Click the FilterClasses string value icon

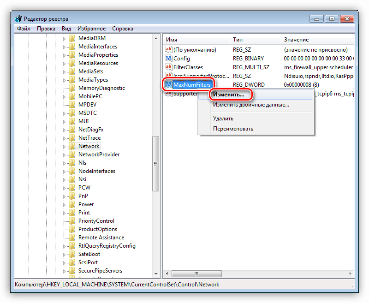click(x=168, y=67)
